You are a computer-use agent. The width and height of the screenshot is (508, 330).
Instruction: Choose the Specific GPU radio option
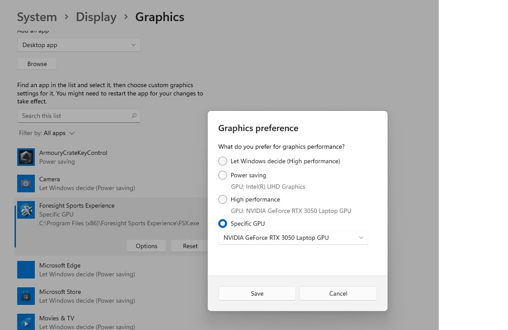(223, 224)
